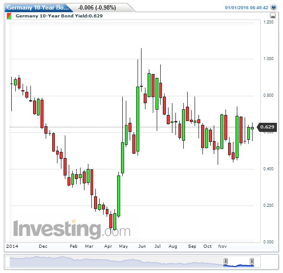Click the Germany 10-Year Bond Yield:0.629 legend
Screen dimensions: 283x273
point(59,16)
